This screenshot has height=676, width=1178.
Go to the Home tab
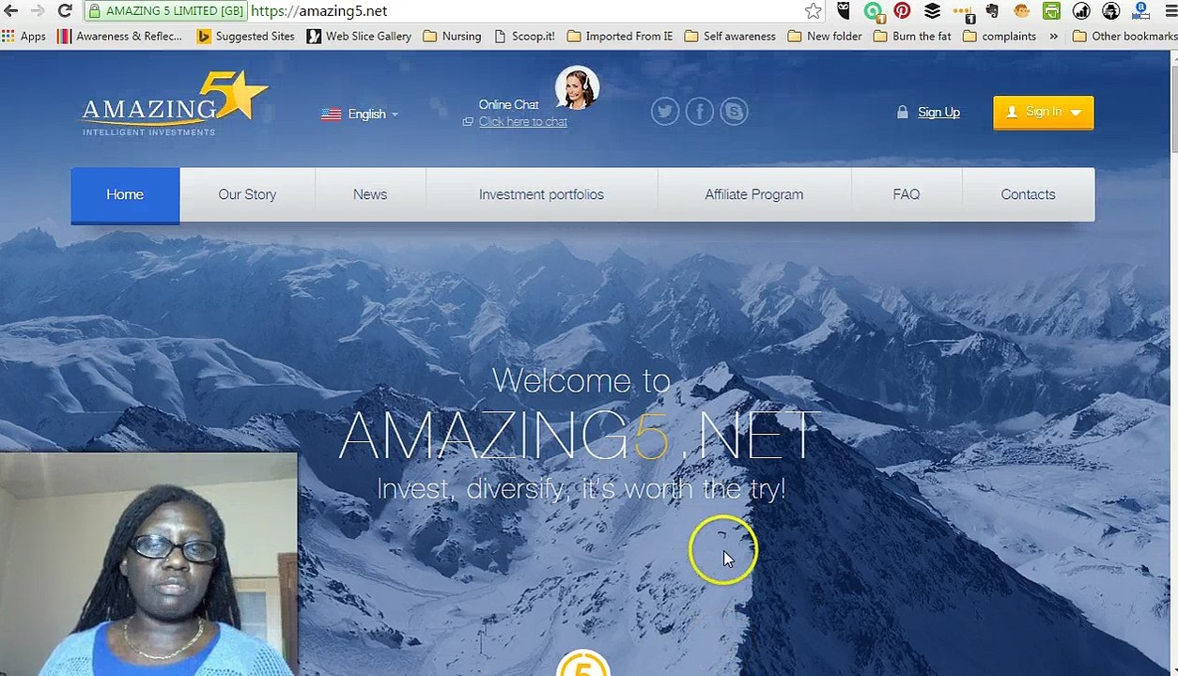[x=125, y=195]
